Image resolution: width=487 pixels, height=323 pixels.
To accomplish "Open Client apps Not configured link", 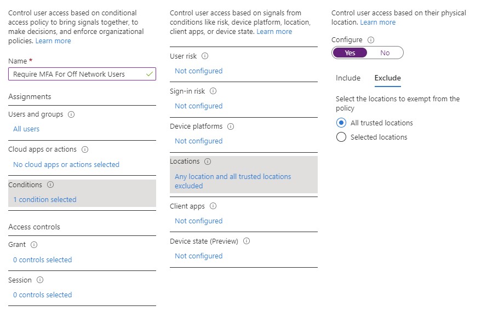I will click(x=199, y=221).
